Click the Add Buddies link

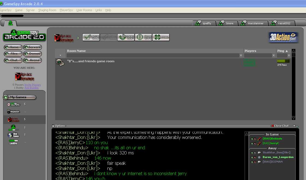(x=31, y=88)
